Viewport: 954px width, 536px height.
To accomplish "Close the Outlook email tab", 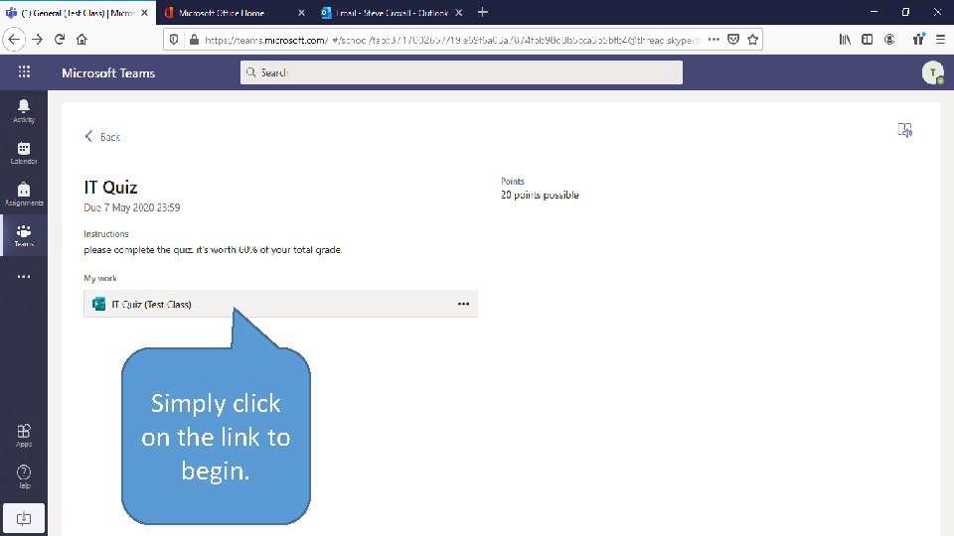I will tap(459, 12).
